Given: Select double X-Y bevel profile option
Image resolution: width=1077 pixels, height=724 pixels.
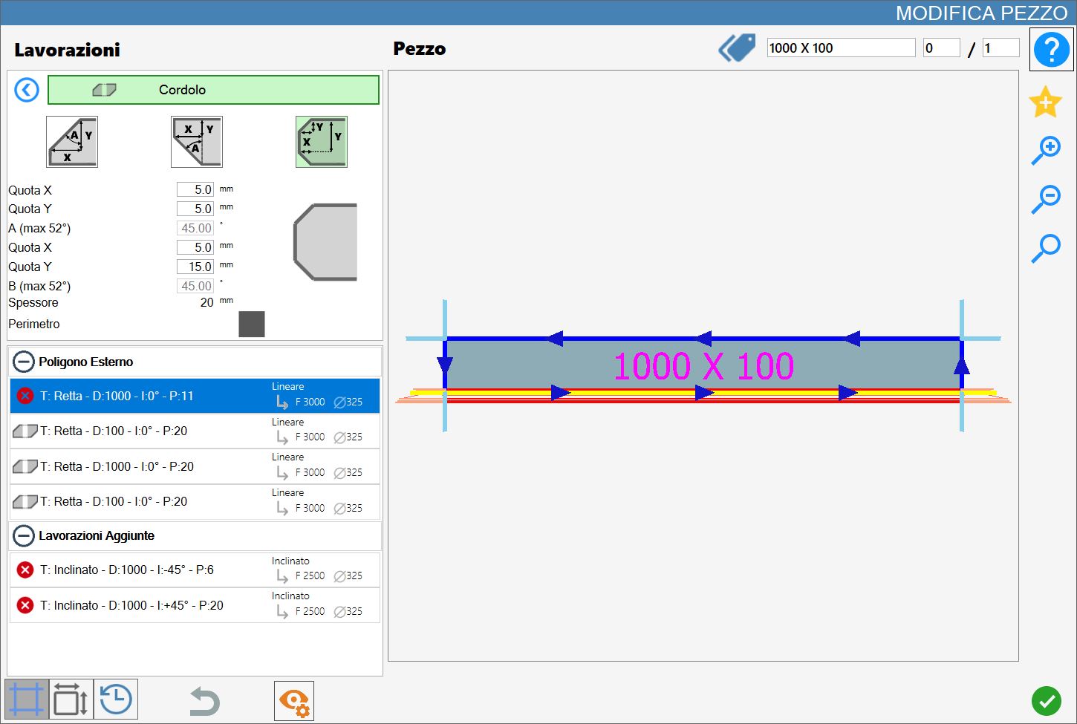Looking at the screenshot, I should coord(322,142).
